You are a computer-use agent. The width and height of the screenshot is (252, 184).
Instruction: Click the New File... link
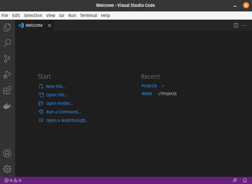(56, 87)
